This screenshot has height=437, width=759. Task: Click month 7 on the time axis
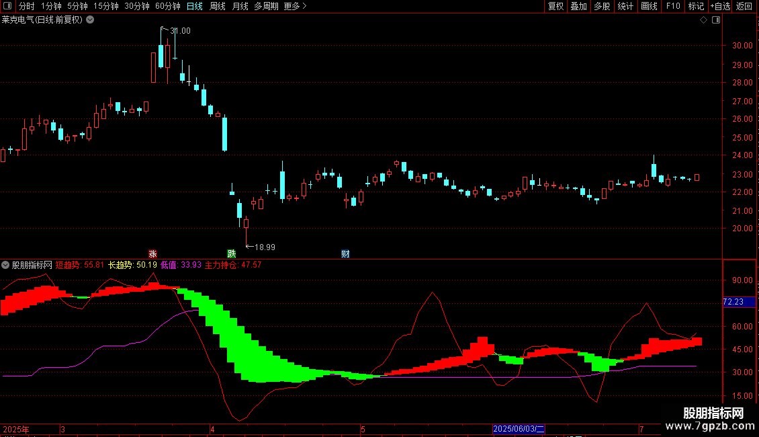(x=641, y=429)
